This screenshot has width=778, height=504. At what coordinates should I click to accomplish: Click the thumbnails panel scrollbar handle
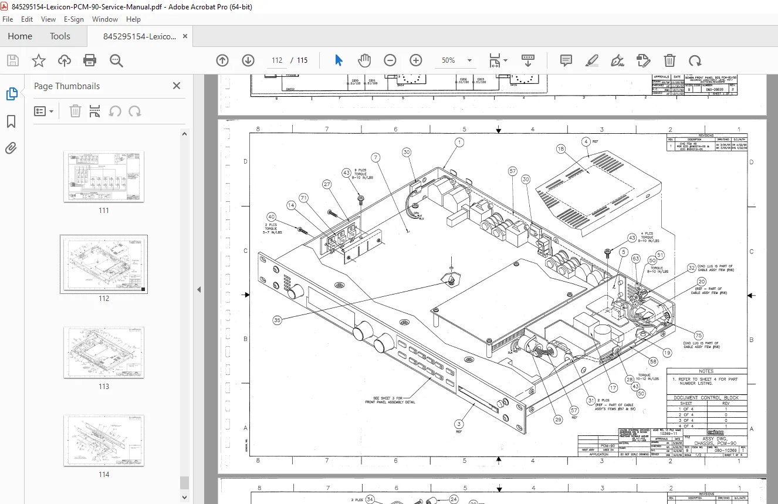coord(184,483)
